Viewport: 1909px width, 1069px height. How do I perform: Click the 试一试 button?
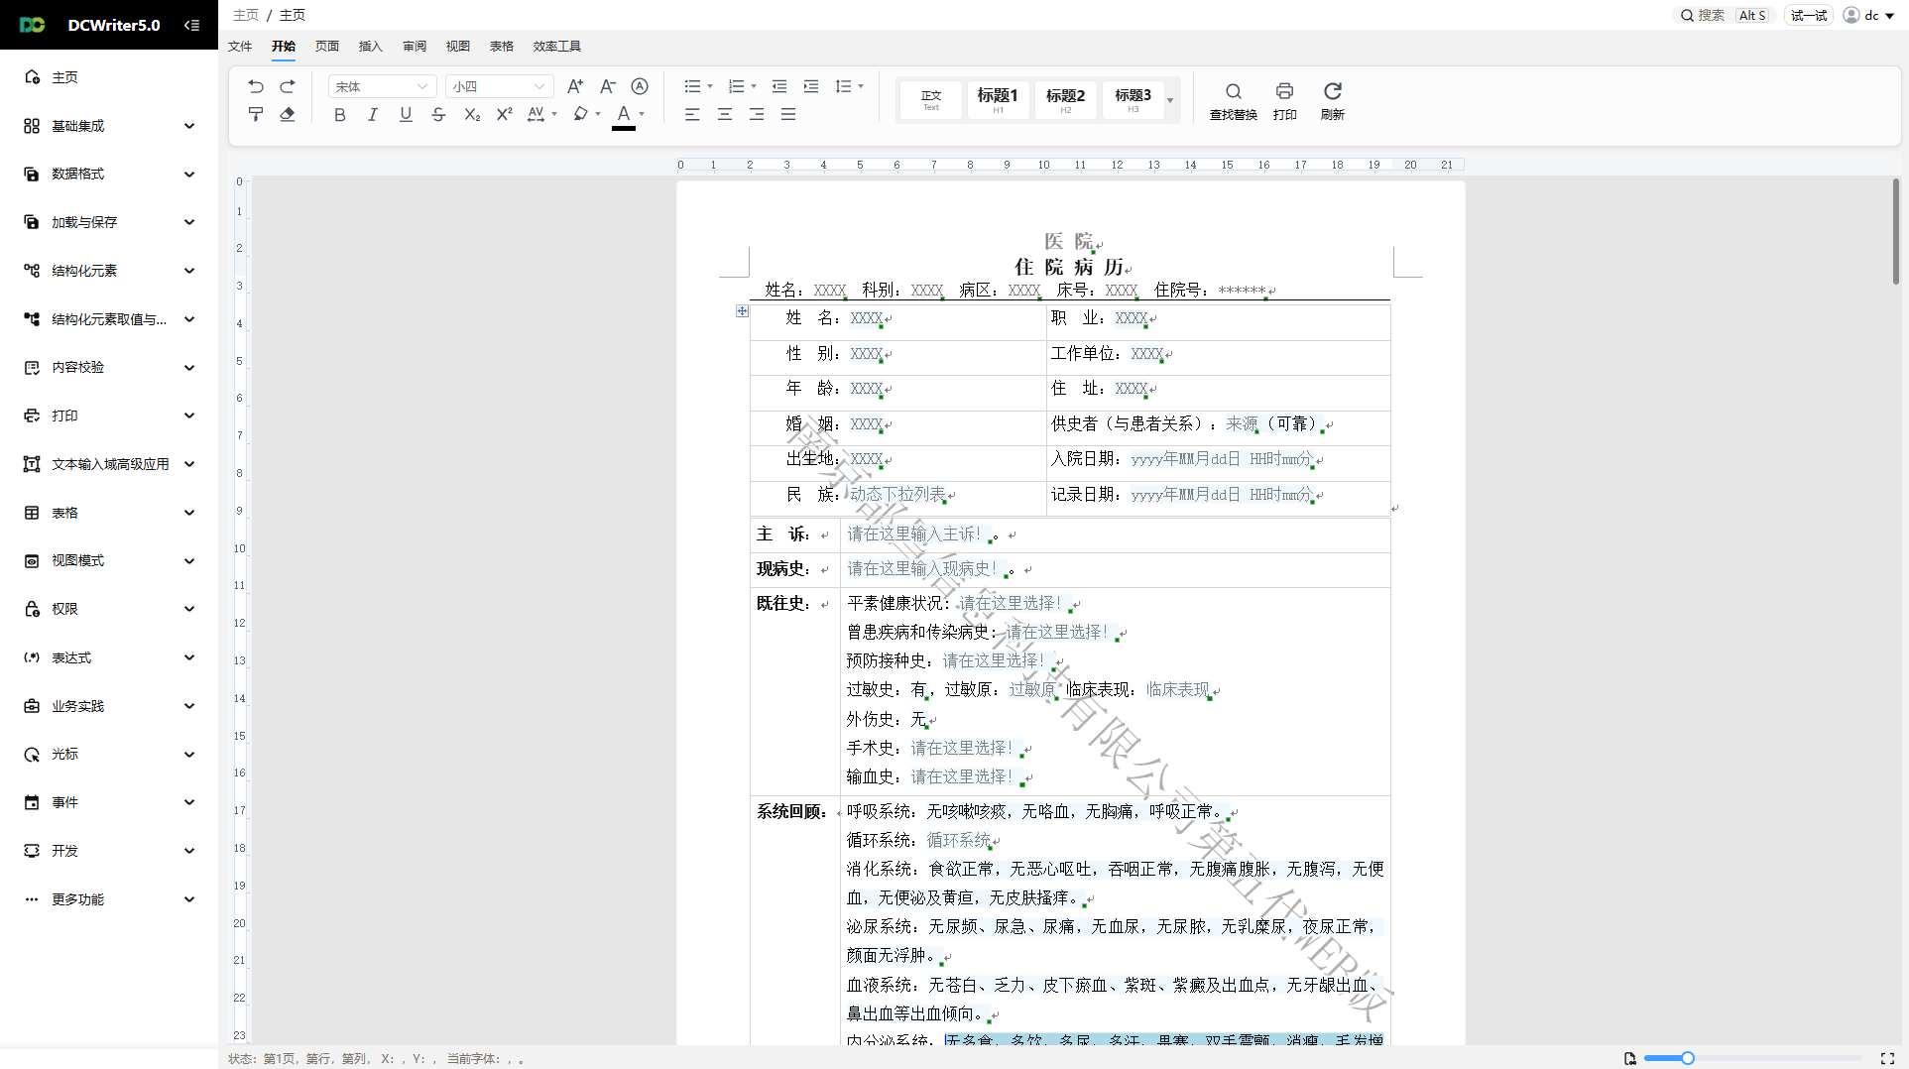(x=1809, y=15)
